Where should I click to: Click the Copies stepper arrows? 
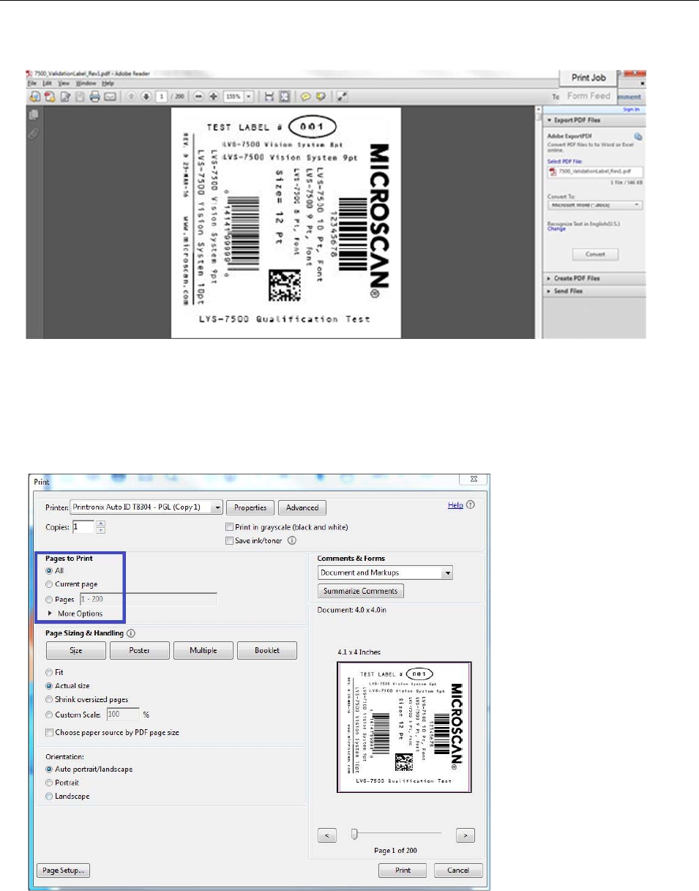[x=100, y=527]
